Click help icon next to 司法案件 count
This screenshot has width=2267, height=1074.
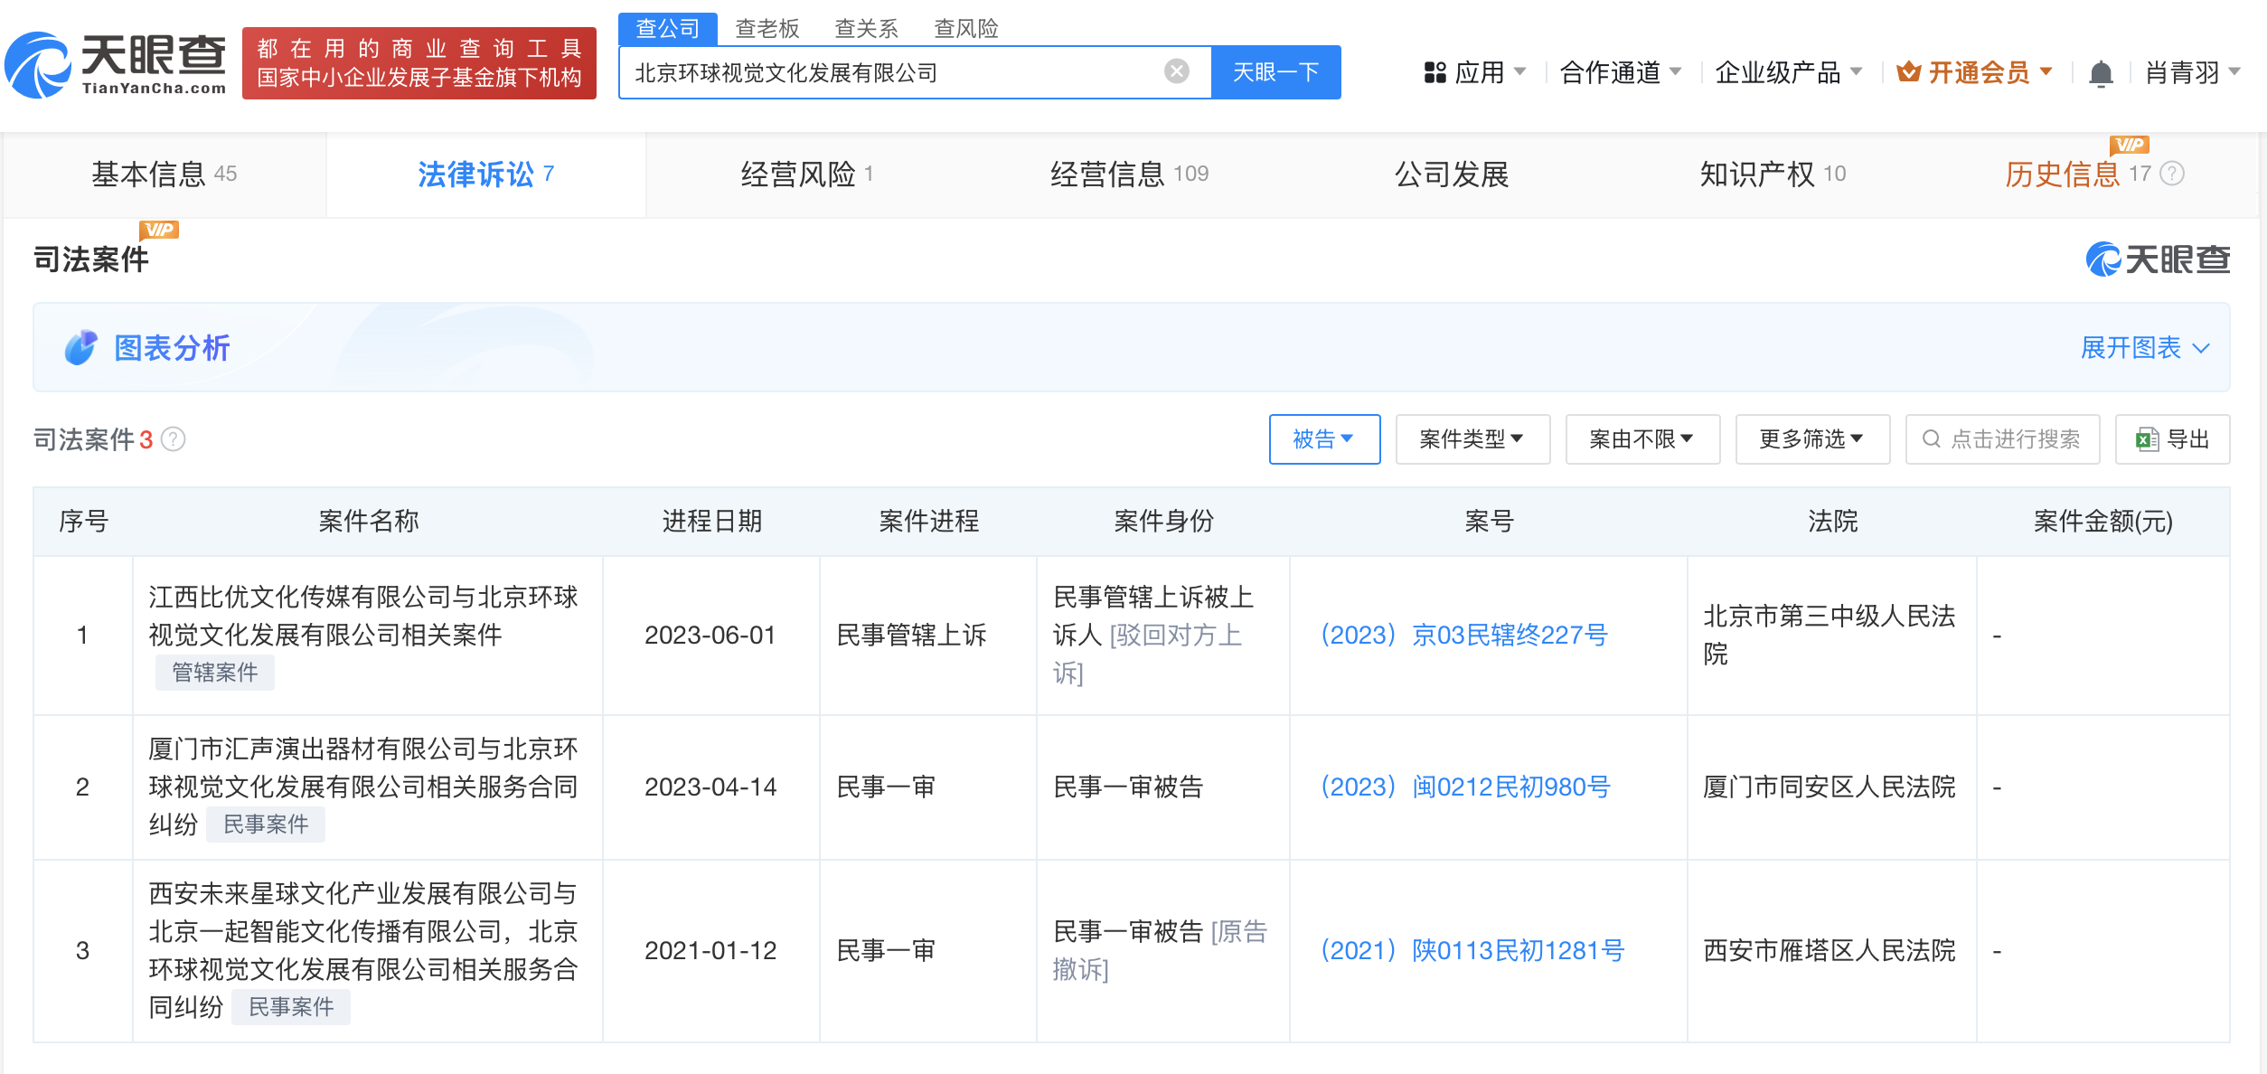[174, 439]
